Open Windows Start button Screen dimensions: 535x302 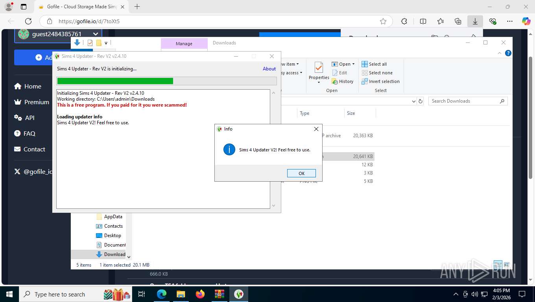tap(9, 294)
